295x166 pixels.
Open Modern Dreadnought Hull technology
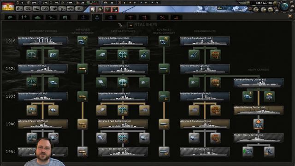tap(205, 152)
